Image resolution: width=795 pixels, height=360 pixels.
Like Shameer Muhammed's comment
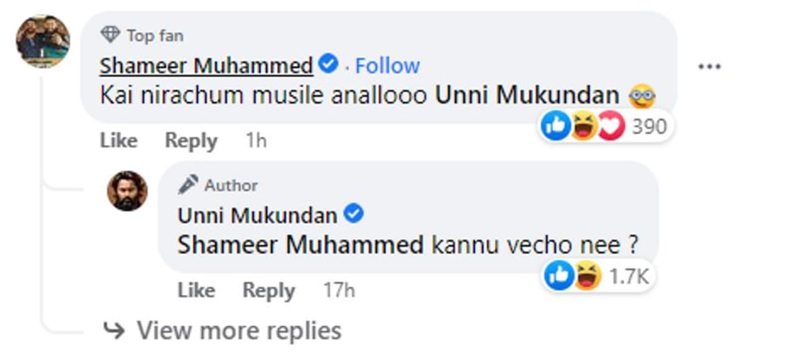click(x=119, y=141)
